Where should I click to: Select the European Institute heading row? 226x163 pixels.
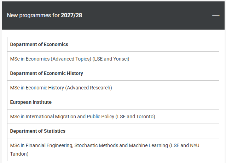pyautogui.click(x=113, y=102)
